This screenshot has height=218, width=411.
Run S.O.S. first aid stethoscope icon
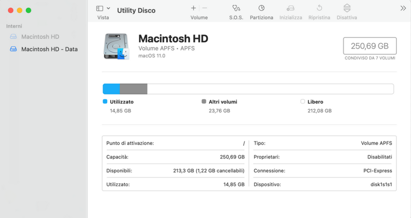236,8
